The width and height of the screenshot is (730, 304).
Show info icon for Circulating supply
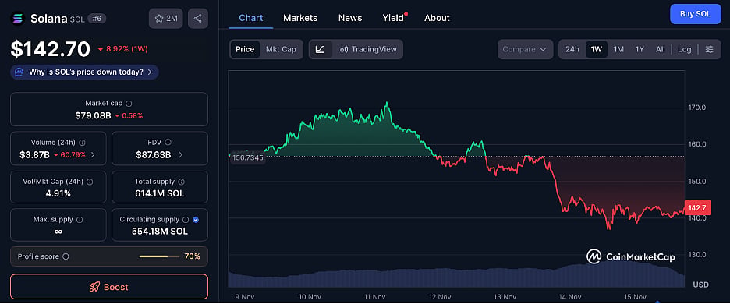(x=186, y=219)
